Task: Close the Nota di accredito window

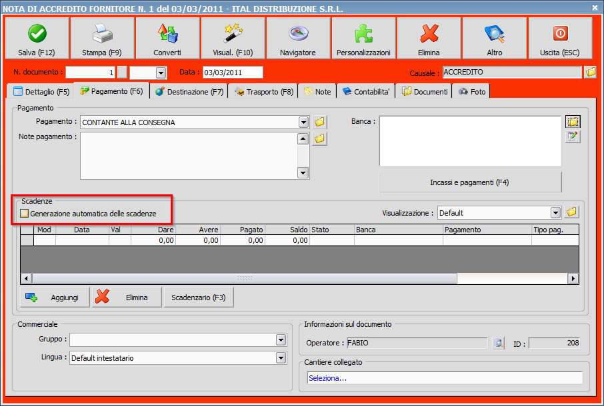Action: coord(595,7)
